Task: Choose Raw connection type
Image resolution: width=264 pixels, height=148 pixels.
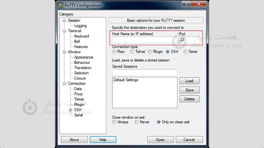Action: pyautogui.click(x=114, y=52)
